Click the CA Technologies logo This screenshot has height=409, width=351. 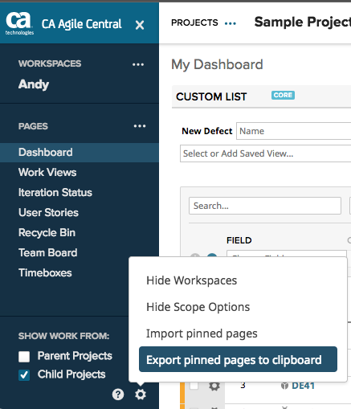pyautogui.click(x=19, y=23)
